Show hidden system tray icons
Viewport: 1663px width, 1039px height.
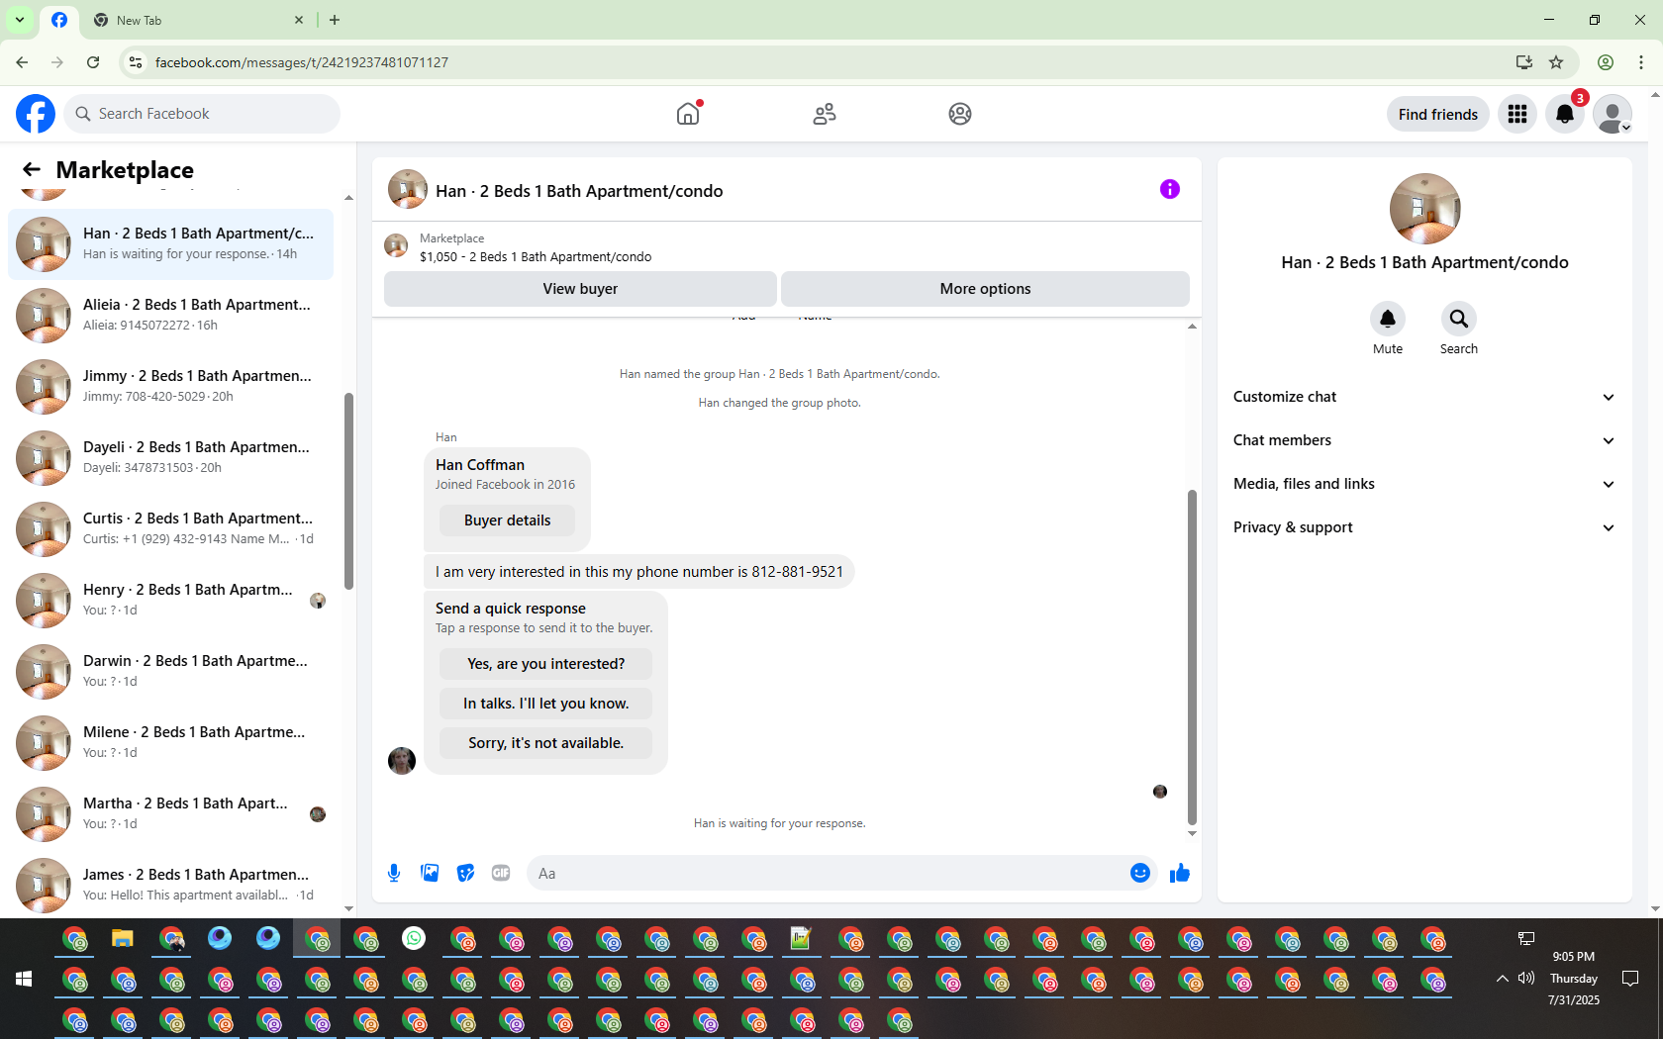[1503, 978]
